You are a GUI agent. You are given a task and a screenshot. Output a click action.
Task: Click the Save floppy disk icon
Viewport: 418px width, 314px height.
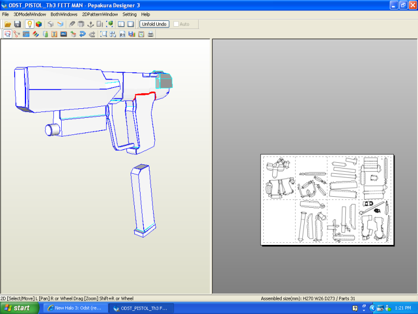pyautogui.click(x=17, y=24)
